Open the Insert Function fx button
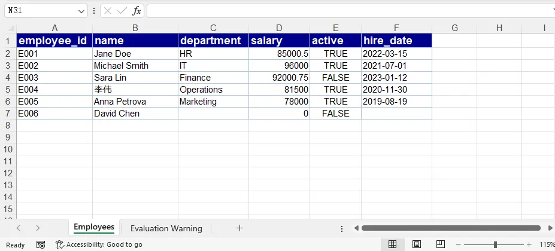The width and height of the screenshot is (555, 251). click(137, 11)
